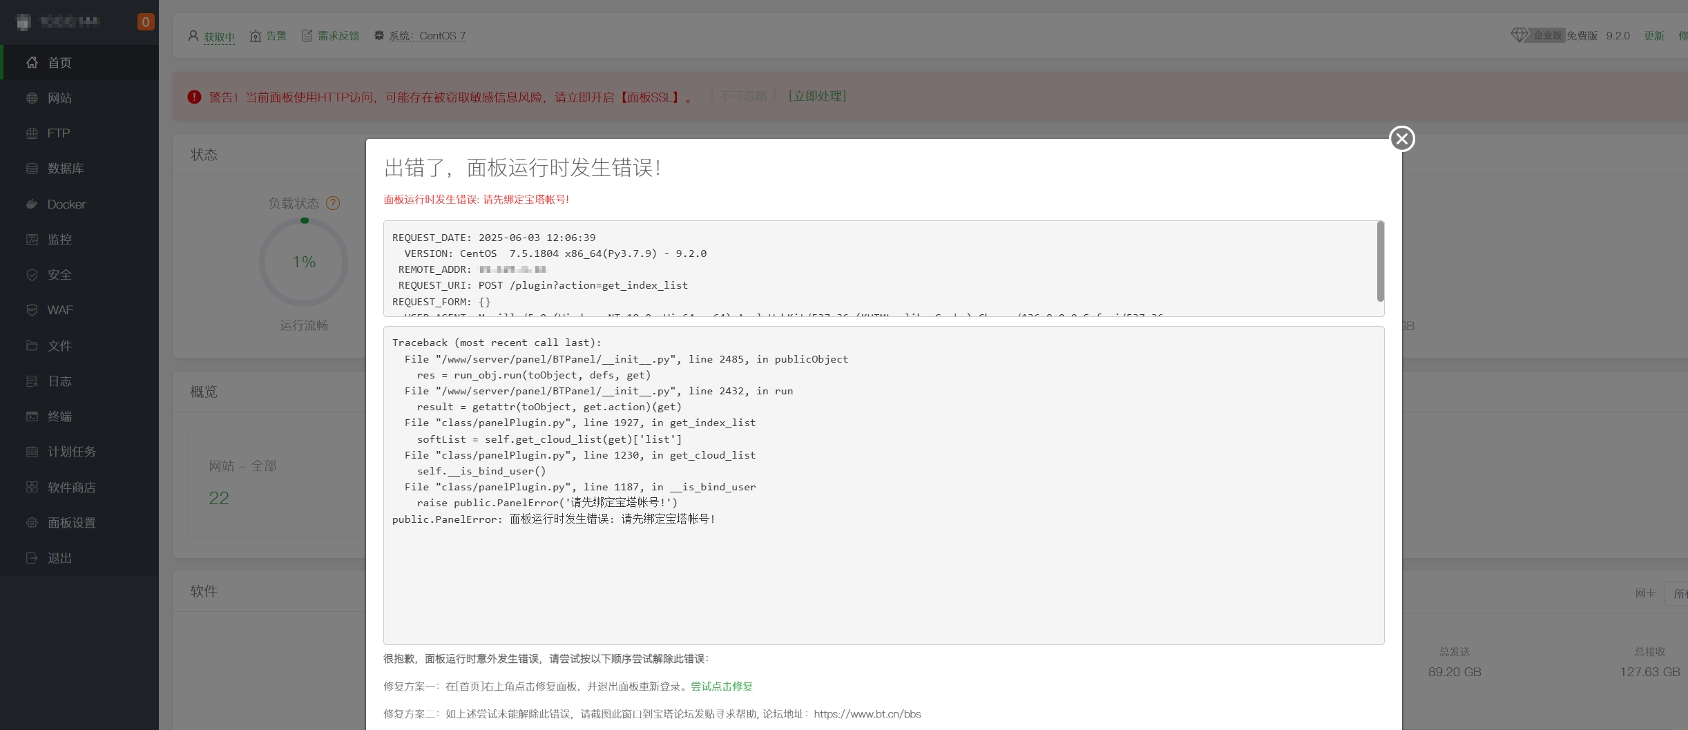Click the REQUEST_DATE line in dialog
Viewport: 1688px width, 730px height.
tap(494, 238)
